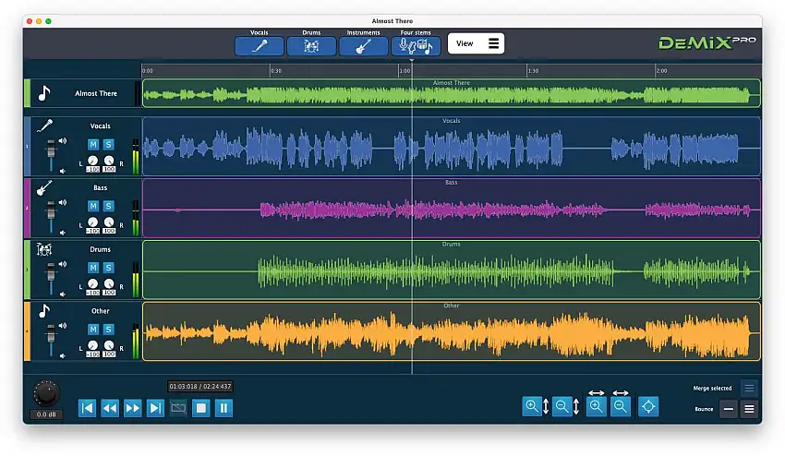
Task: Solo the Bass track
Action: (x=109, y=206)
